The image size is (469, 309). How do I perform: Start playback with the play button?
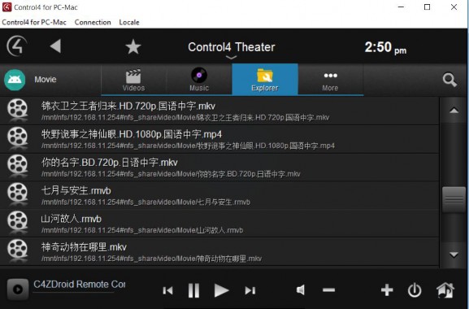click(x=221, y=290)
